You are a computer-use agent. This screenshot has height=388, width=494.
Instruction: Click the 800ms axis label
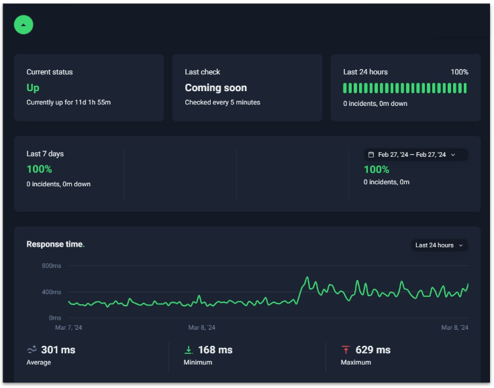point(52,266)
